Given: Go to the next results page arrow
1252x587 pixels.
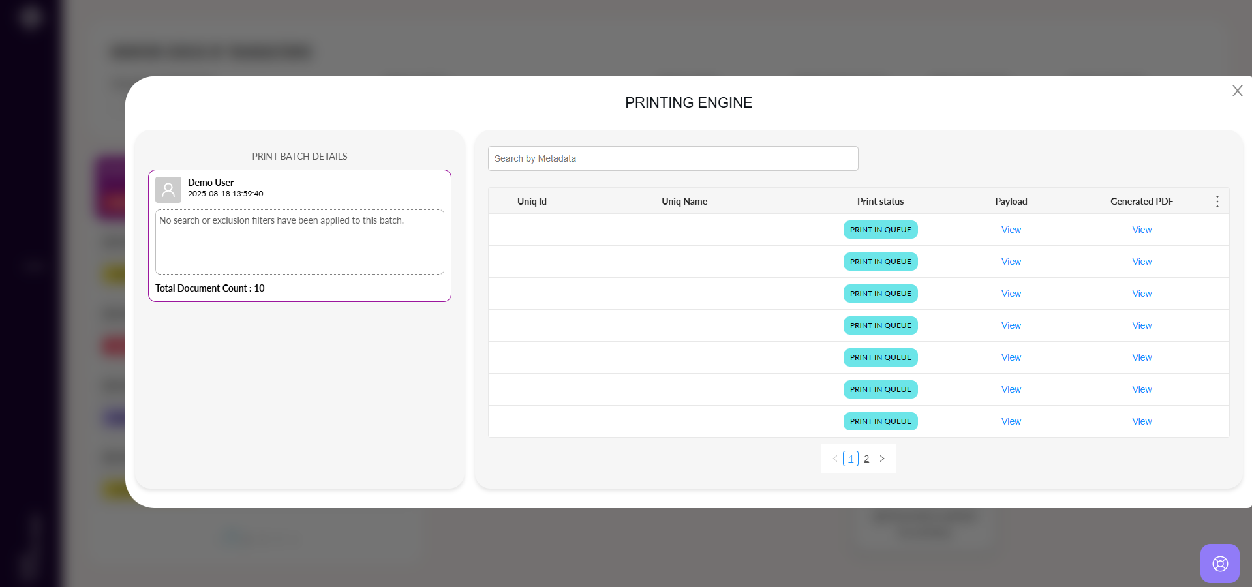Looking at the screenshot, I should 882,459.
